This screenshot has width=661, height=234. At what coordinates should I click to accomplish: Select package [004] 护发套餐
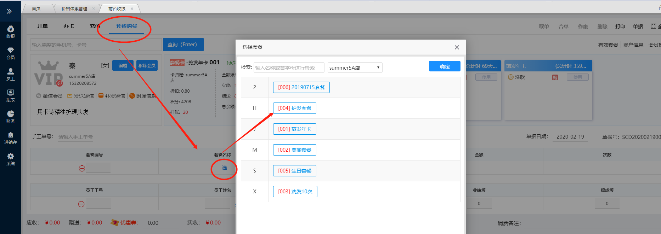point(295,108)
